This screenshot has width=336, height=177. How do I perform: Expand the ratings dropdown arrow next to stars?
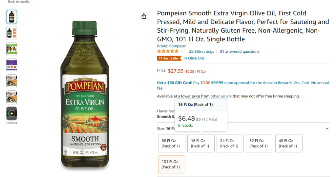[x=182, y=51]
